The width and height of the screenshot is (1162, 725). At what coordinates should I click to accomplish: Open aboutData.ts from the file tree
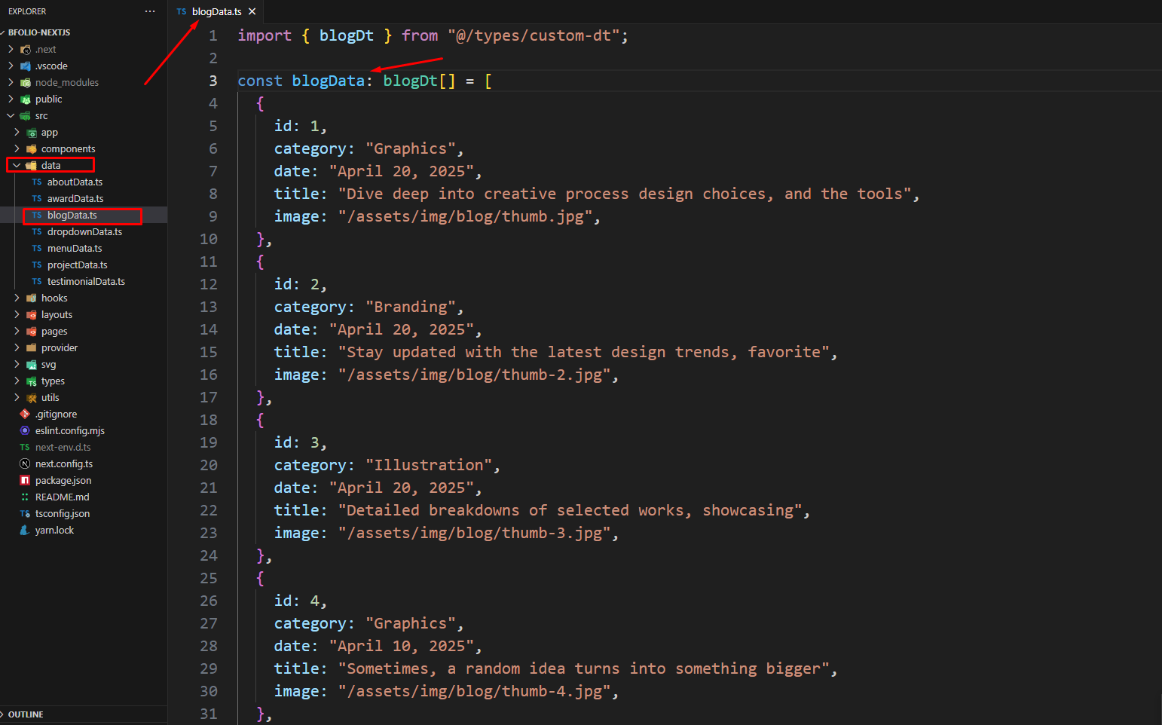pos(75,182)
